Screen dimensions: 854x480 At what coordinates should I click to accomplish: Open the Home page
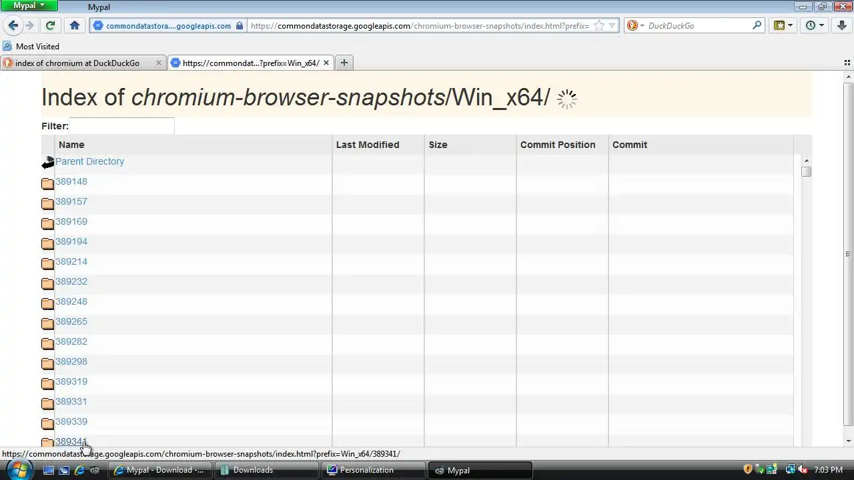point(75,25)
